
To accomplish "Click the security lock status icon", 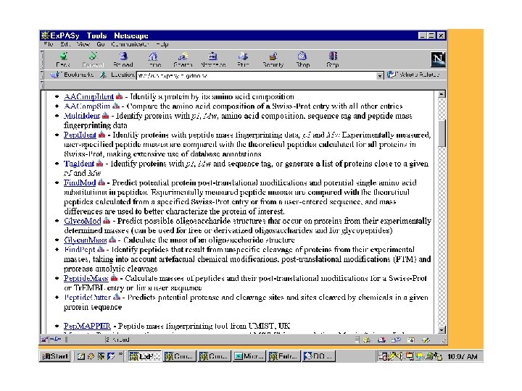I will coord(44,340).
